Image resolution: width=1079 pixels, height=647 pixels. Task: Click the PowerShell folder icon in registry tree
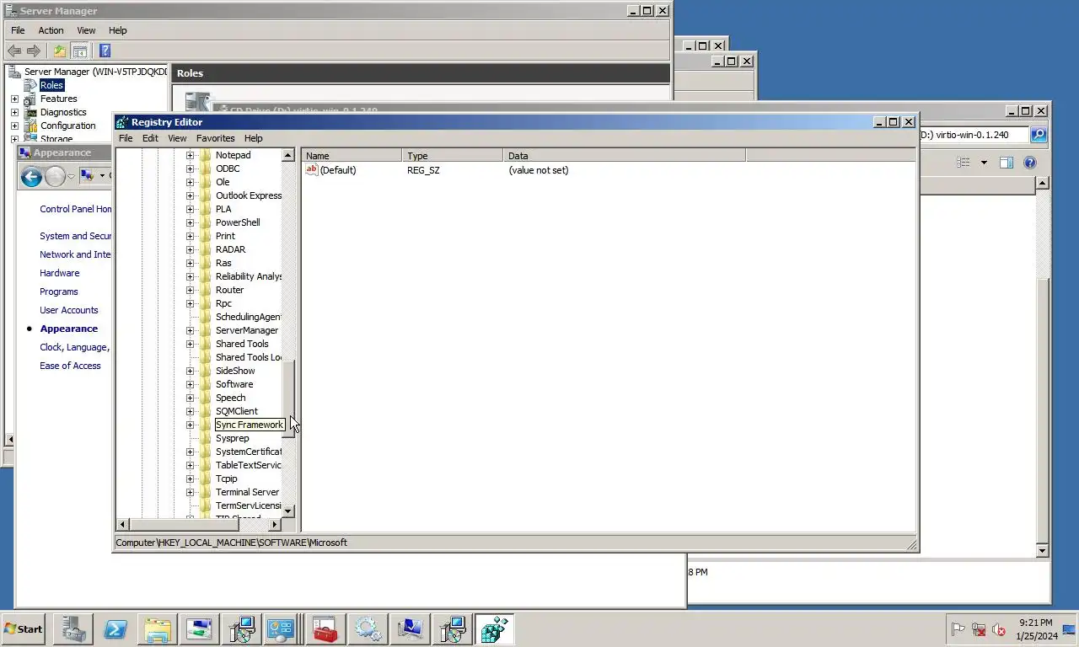206,222
